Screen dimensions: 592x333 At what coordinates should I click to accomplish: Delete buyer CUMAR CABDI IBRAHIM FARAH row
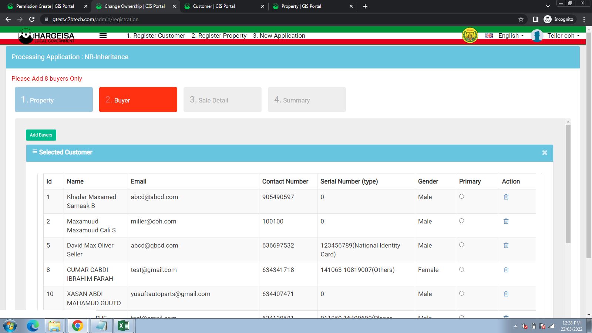506,270
